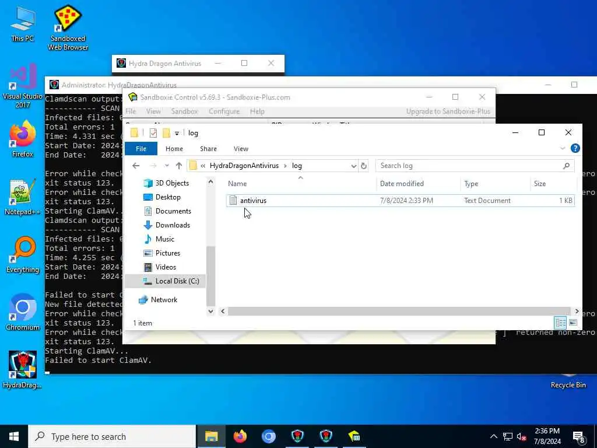Image resolution: width=597 pixels, height=448 pixels.
Task: Click Search log field
Action: click(475, 166)
